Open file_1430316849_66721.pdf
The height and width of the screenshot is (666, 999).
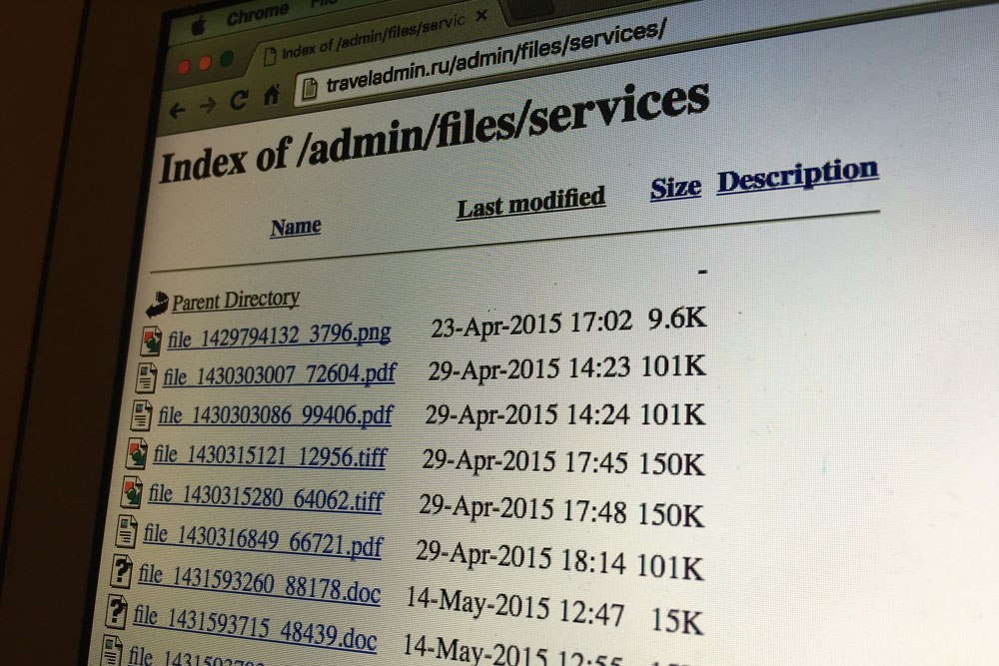(263, 540)
